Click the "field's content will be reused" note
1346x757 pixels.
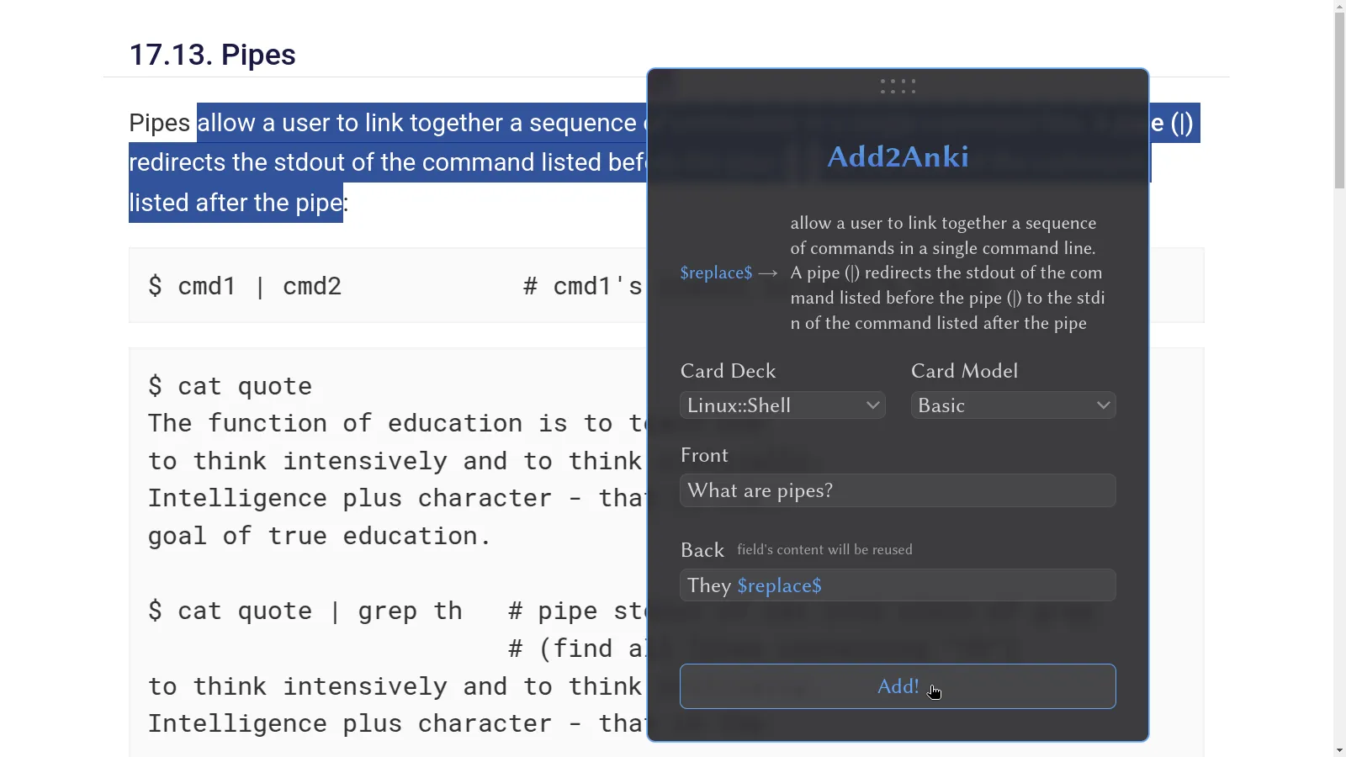(x=824, y=550)
